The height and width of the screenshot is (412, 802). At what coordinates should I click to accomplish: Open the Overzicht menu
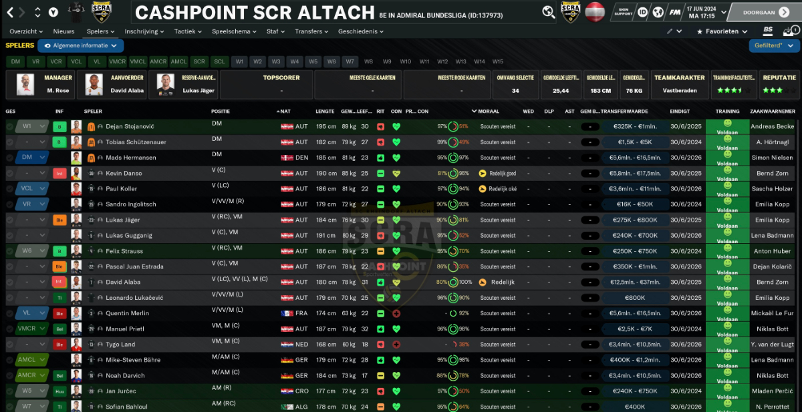pyautogui.click(x=26, y=31)
